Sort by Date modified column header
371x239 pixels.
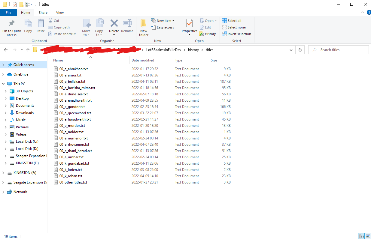pyautogui.click(x=151, y=60)
